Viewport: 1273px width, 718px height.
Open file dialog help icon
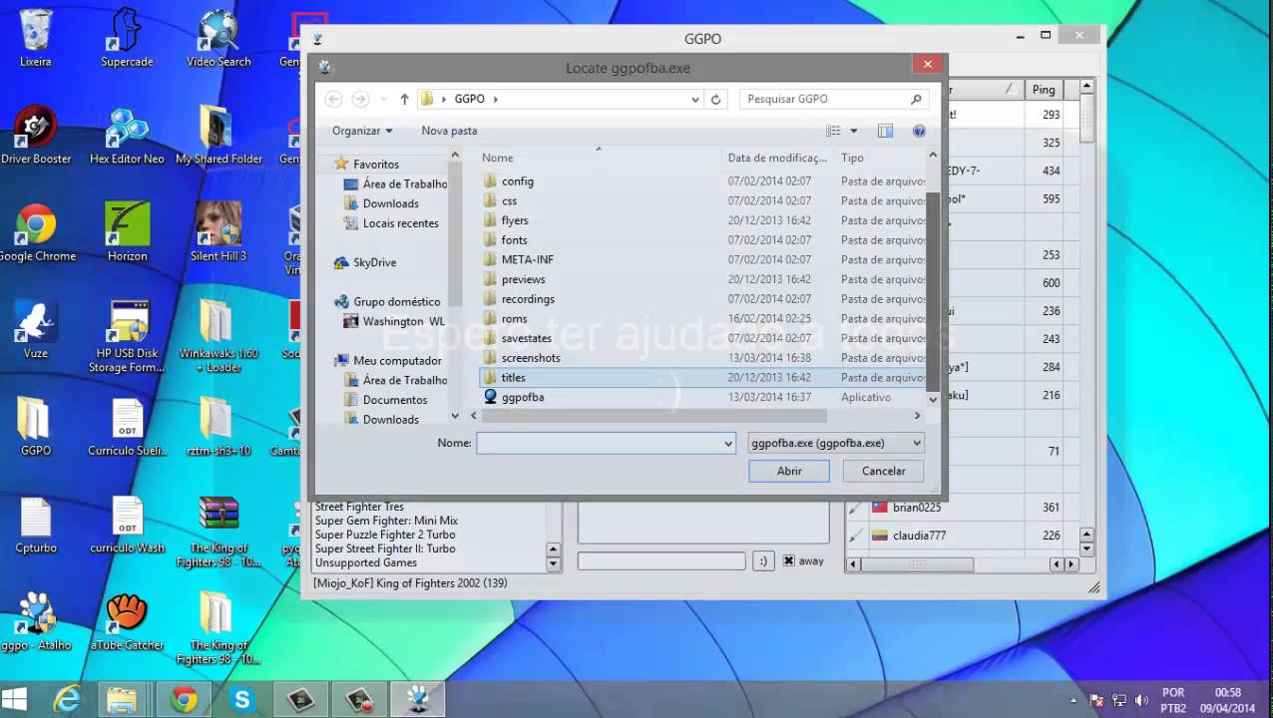pyautogui.click(x=919, y=131)
